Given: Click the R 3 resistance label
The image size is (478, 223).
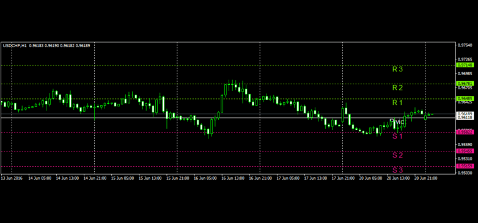Looking at the screenshot, I should point(397,69).
